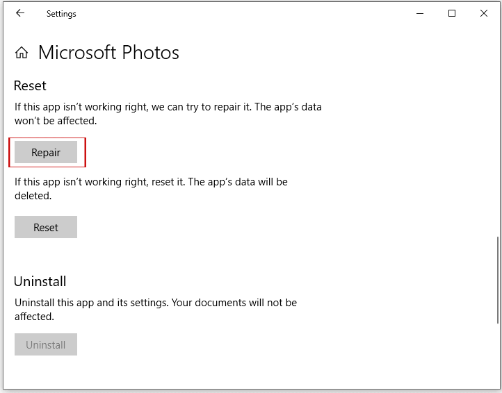The image size is (502, 393).
Task: Click the vertical scrollbar thumb
Action: click(x=498, y=280)
